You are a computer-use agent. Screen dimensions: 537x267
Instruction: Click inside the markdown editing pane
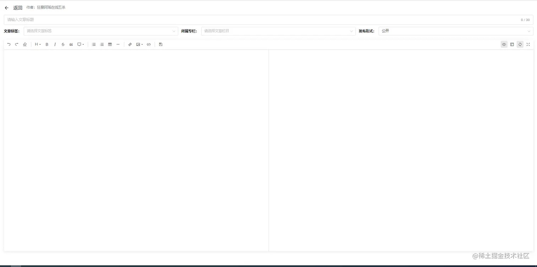[136, 150]
